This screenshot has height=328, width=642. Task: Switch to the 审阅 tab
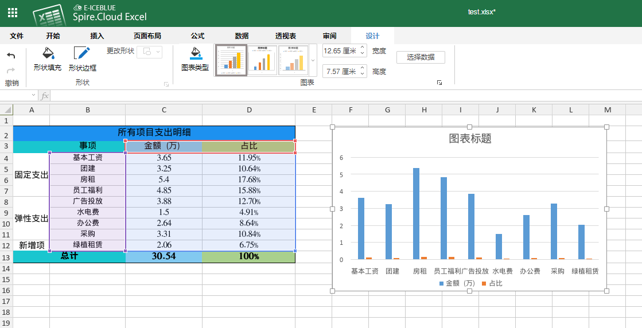click(x=329, y=36)
